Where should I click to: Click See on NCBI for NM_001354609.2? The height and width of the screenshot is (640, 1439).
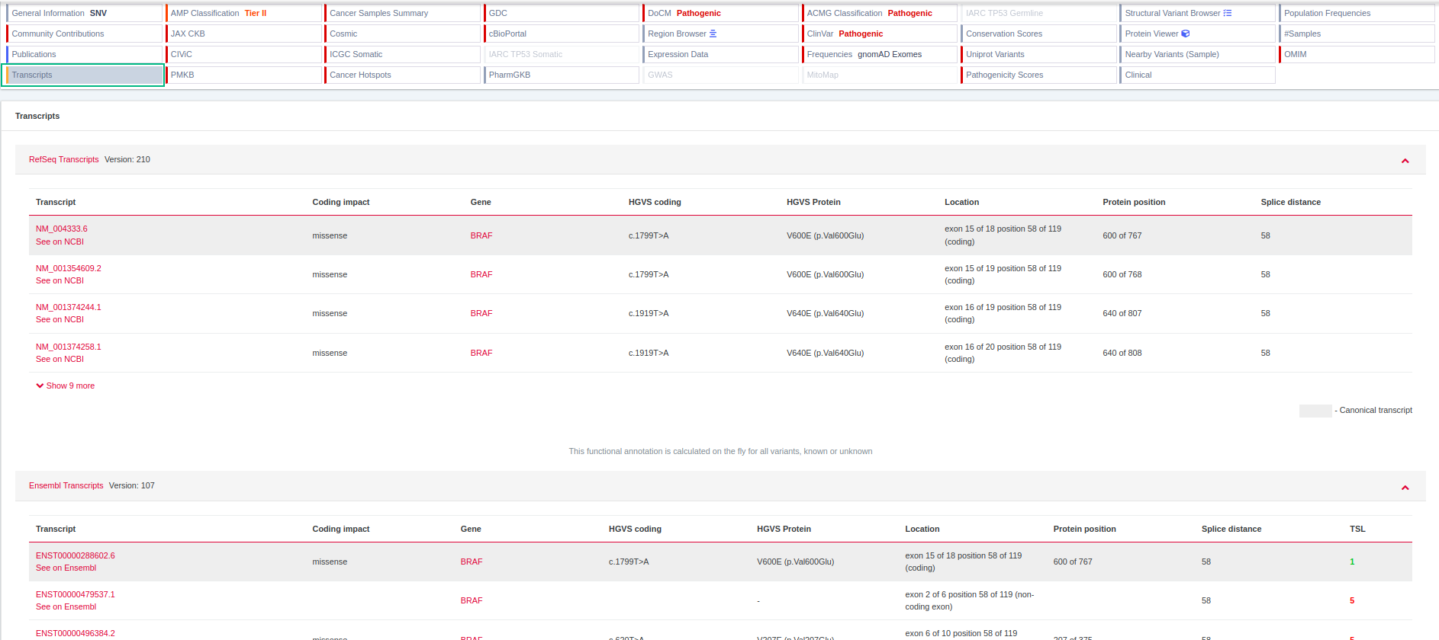tap(60, 280)
